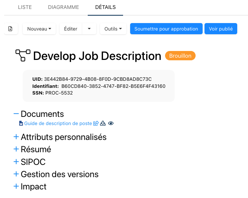
Task: Expand the SIPOC section
Action: pyautogui.click(x=16, y=162)
